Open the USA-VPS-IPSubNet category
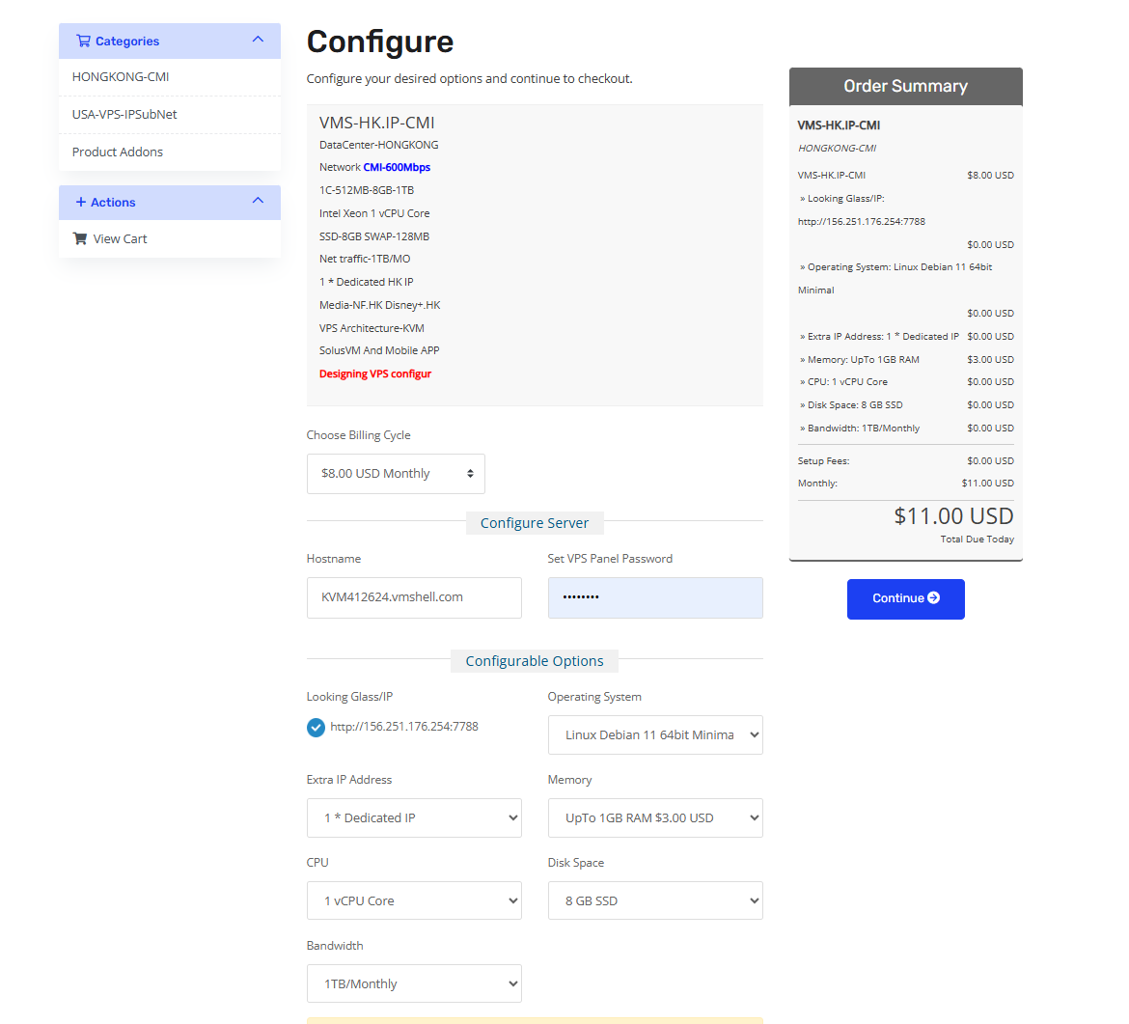The image size is (1129, 1024). pyautogui.click(x=124, y=115)
